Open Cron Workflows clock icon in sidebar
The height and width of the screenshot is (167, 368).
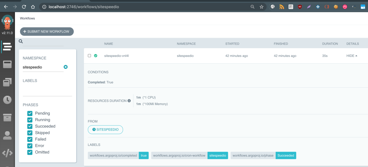[x=7, y=100]
